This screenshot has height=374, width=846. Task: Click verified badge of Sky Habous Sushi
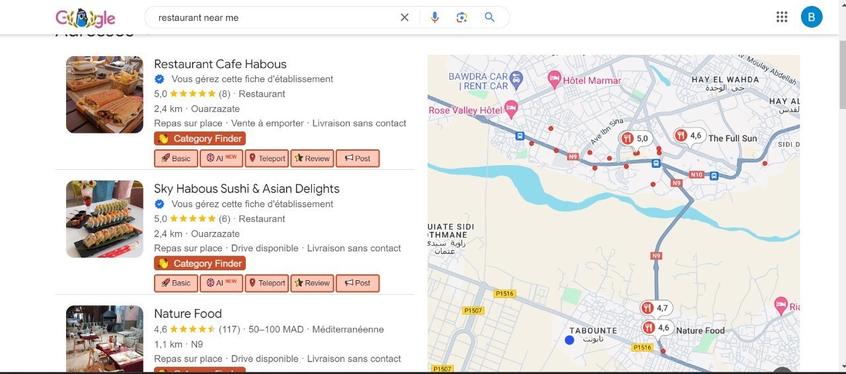pyautogui.click(x=159, y=204)
